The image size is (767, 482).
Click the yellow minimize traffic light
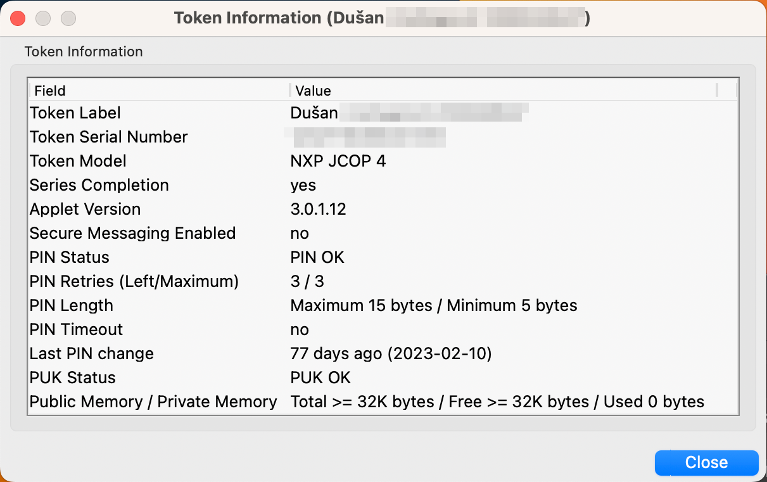click(x=42, y=18)
